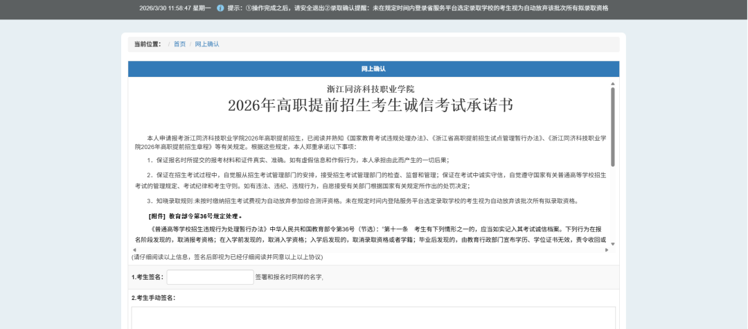Screen dimensions: 748x329
Task: Click the 当前位置 breadcrumb label
Action: click(148, 44)
